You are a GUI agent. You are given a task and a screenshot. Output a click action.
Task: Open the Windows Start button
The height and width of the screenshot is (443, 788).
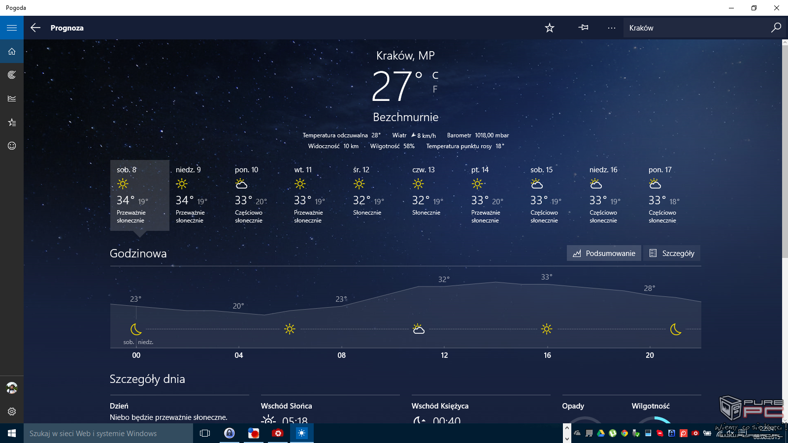point(12,433)
